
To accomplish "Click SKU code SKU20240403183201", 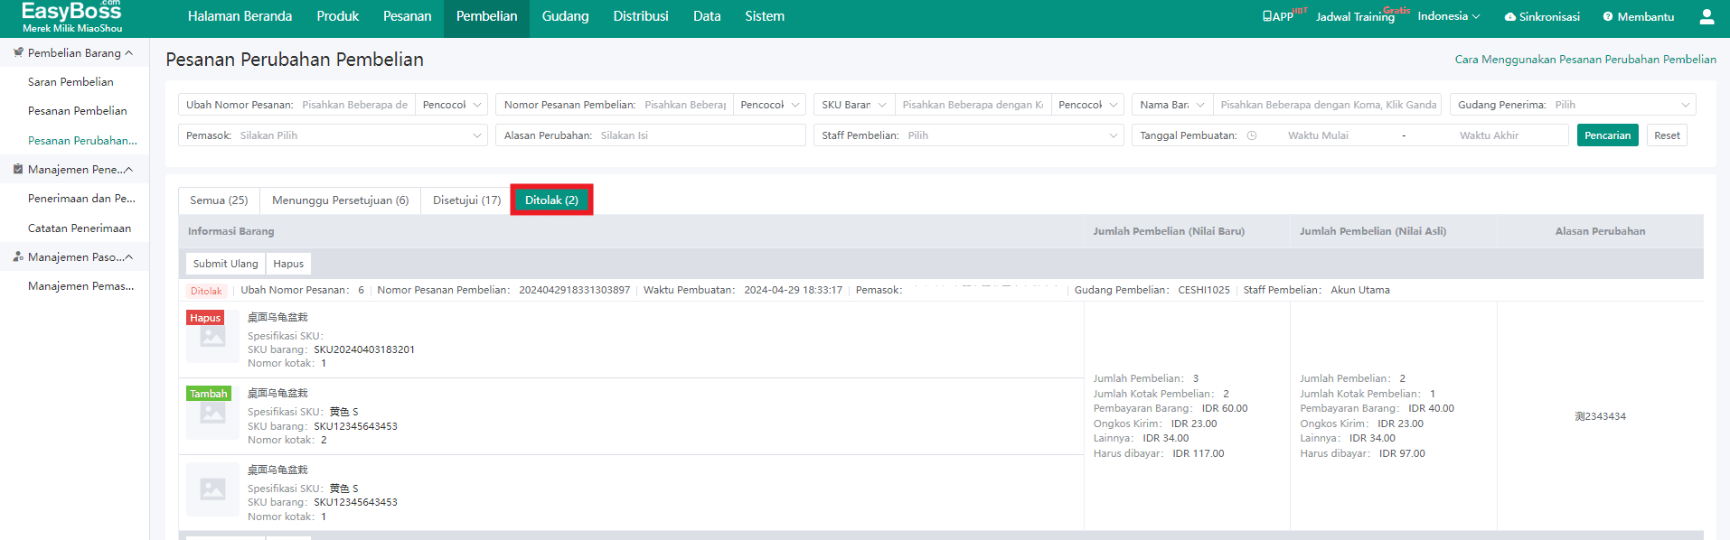I will point(364,349).
